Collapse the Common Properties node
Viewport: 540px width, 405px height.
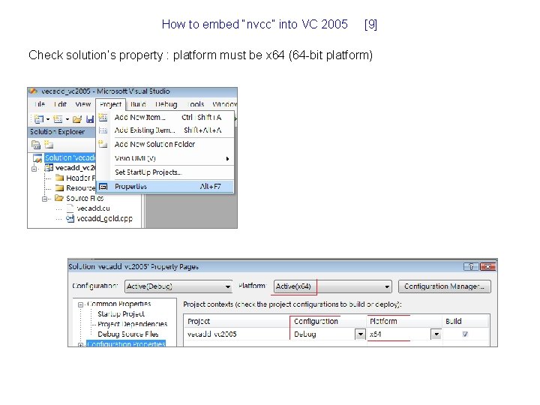80,304
